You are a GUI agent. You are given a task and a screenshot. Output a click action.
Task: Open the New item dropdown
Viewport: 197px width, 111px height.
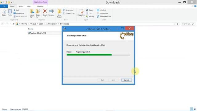click(x=68, y=10)
